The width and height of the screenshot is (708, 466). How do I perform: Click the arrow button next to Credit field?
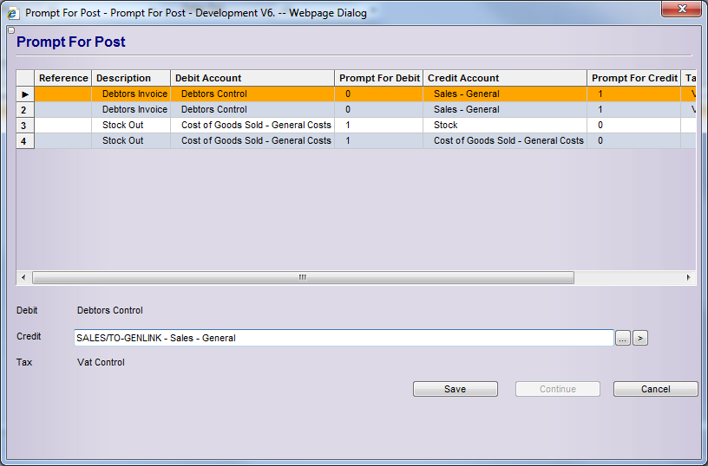[639, 339]
